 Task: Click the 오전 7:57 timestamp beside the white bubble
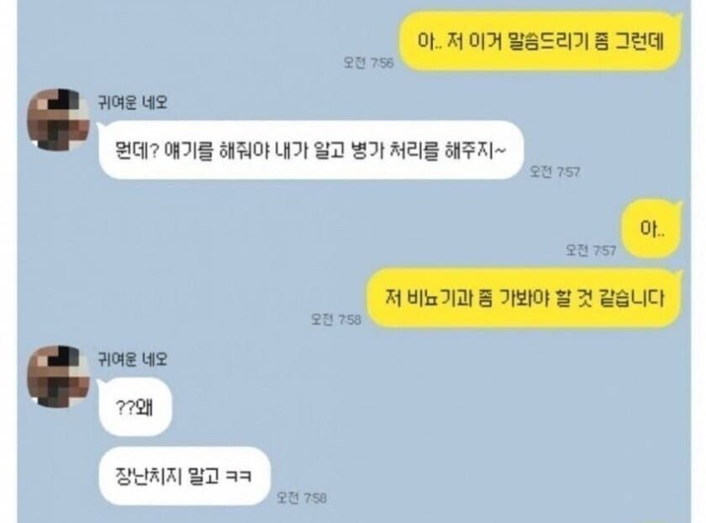555,172
